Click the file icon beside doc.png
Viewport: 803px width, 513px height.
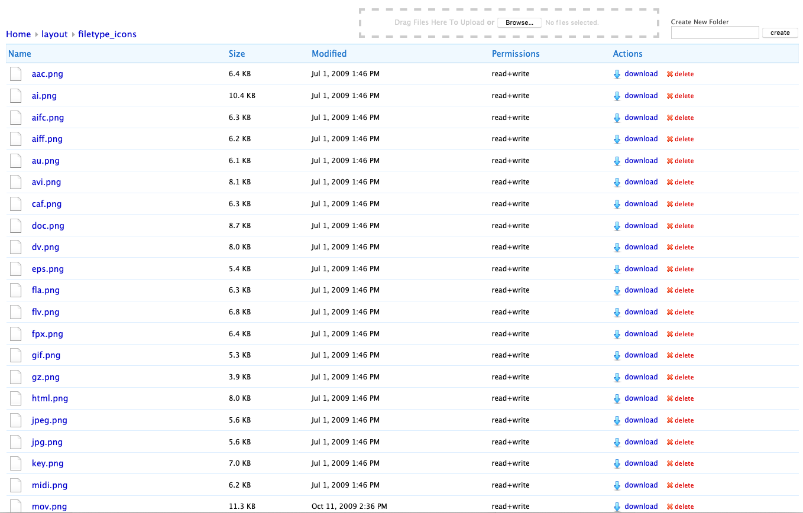point(15,226)
